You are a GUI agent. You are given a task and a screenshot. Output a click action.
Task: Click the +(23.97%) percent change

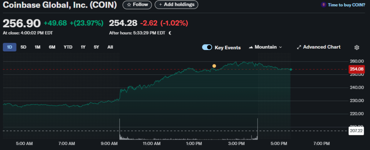86,23
